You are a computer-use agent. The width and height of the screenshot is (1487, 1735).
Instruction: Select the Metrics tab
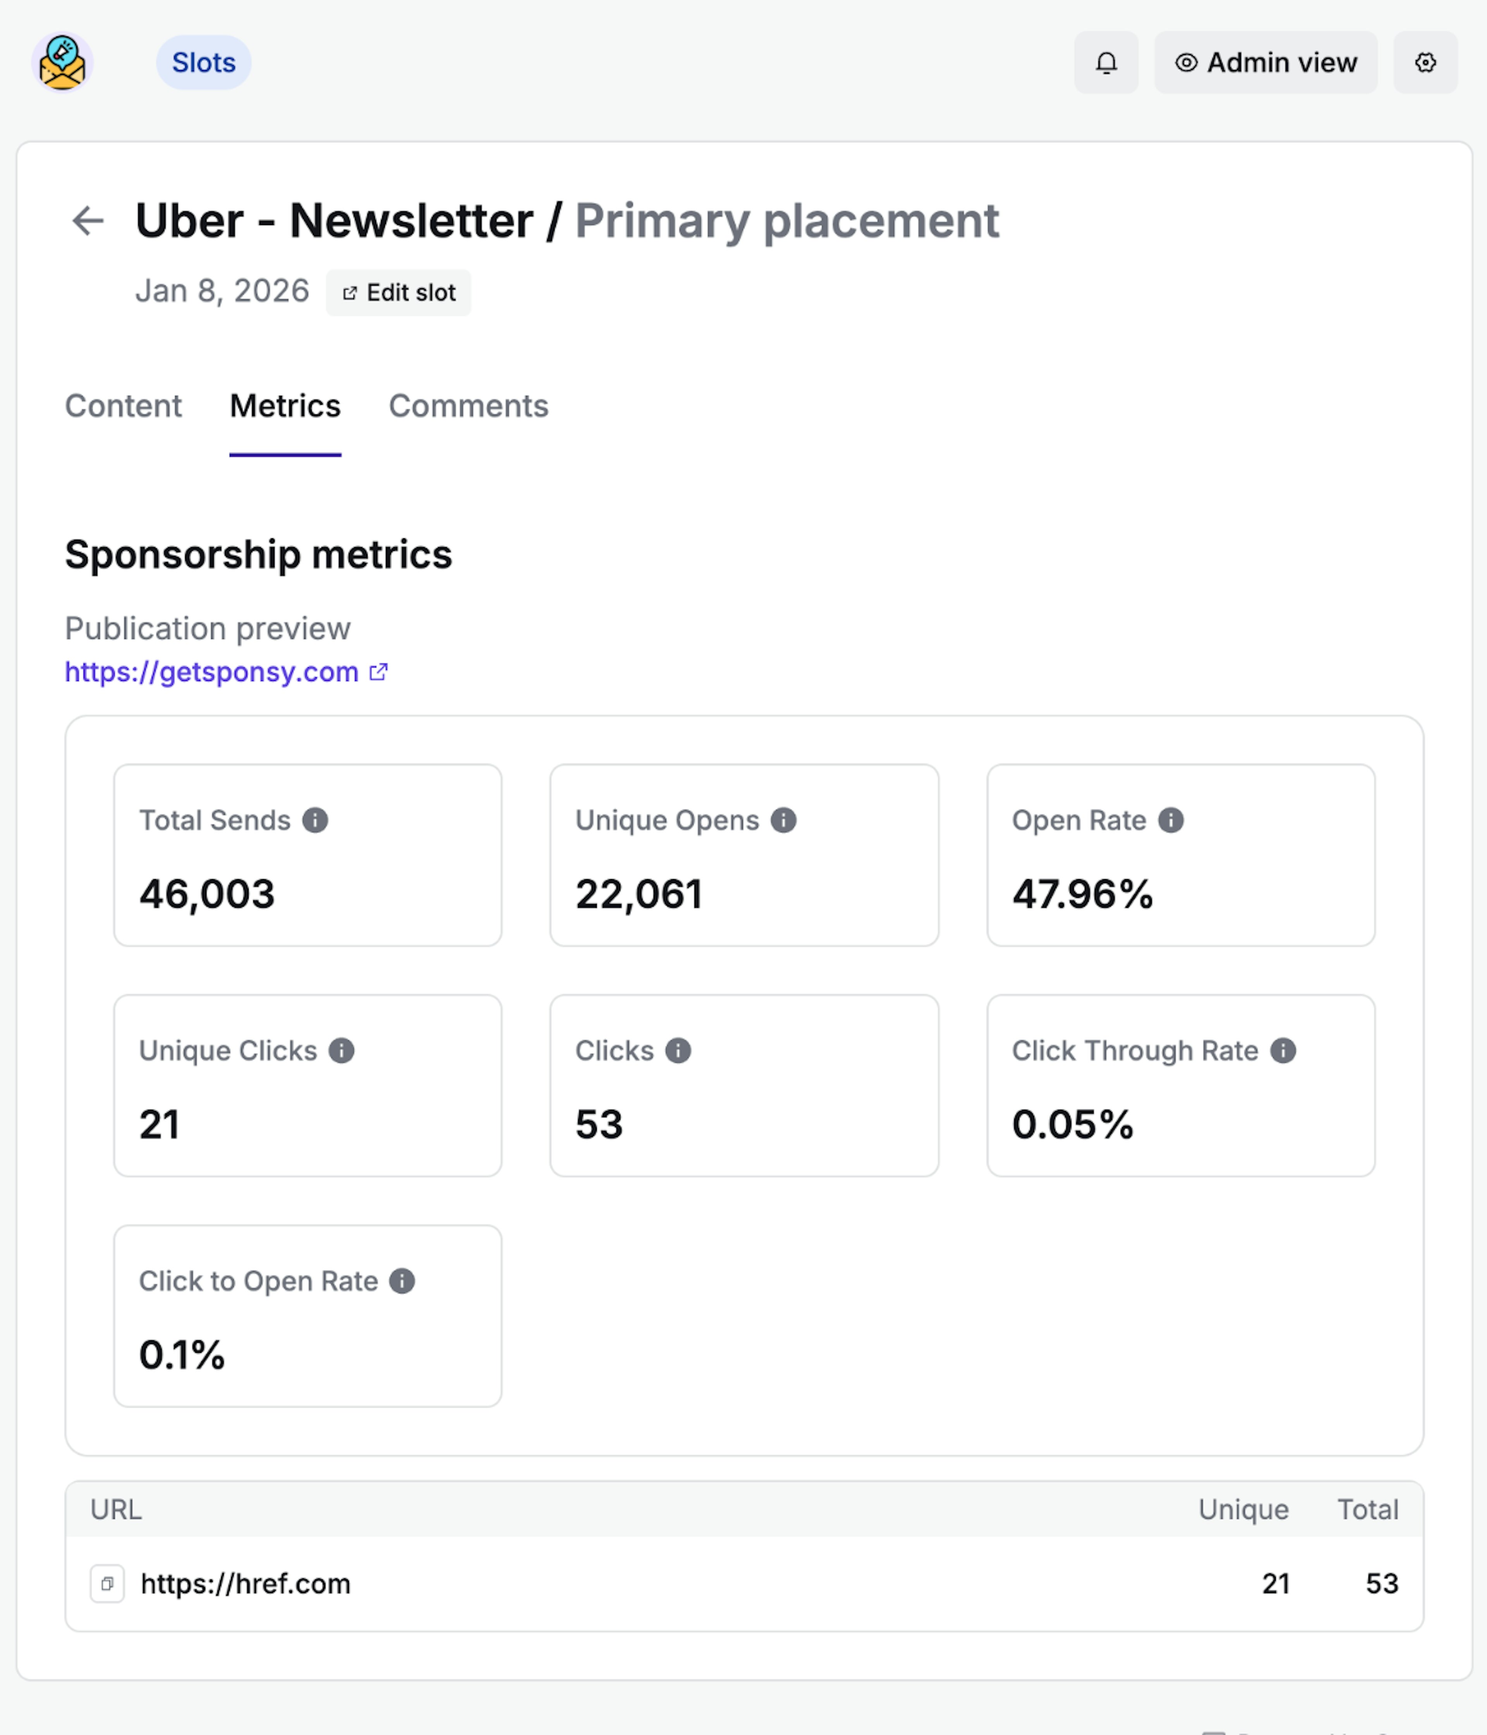point(285,406)
